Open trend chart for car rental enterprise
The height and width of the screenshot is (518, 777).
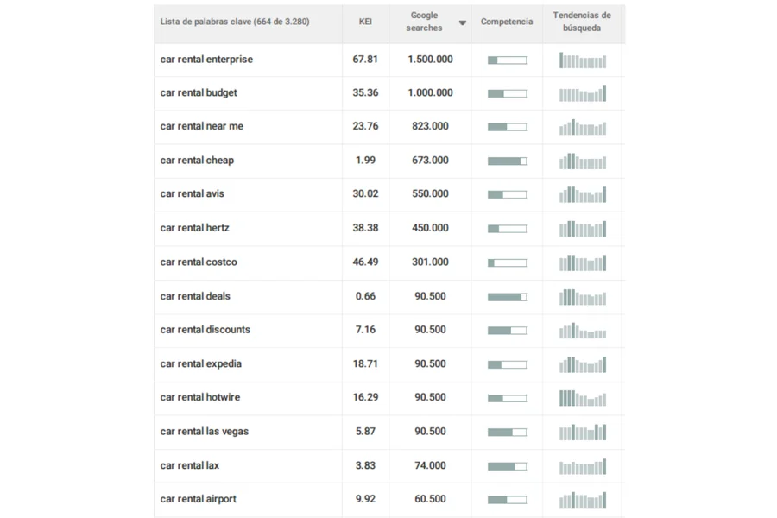click(583, 60)
